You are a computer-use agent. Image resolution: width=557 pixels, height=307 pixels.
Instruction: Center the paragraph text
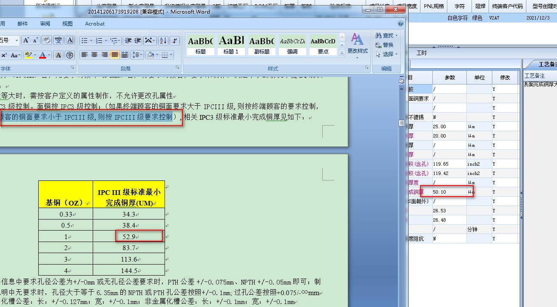click(x=94, y=55)
